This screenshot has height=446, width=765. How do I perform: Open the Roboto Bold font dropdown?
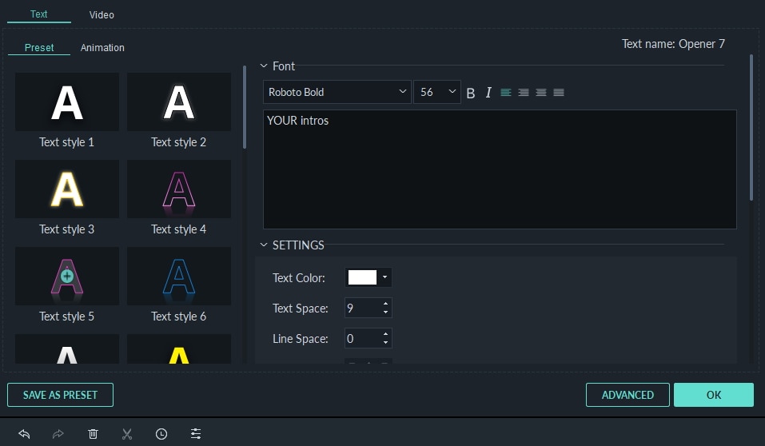[337, 92]
